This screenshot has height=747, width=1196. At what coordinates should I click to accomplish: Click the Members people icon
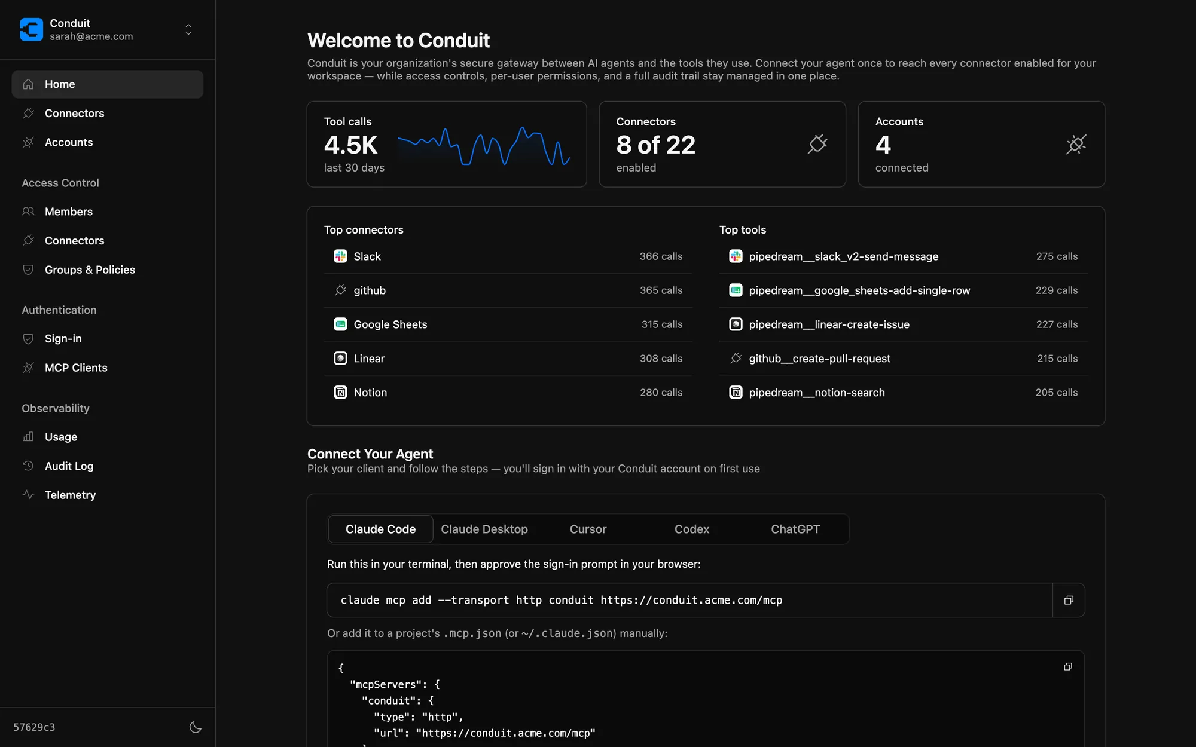pyautogui.click(x=28, y=212)
